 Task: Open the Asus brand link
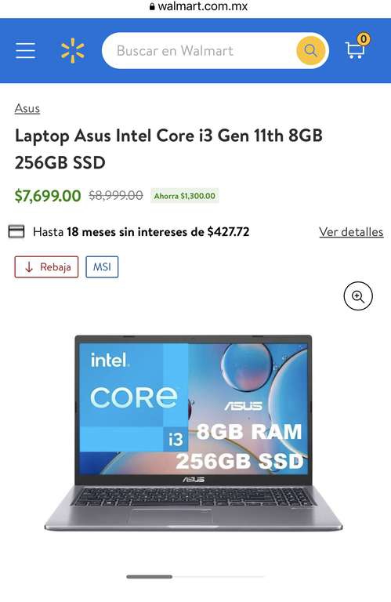pos(27,109)
